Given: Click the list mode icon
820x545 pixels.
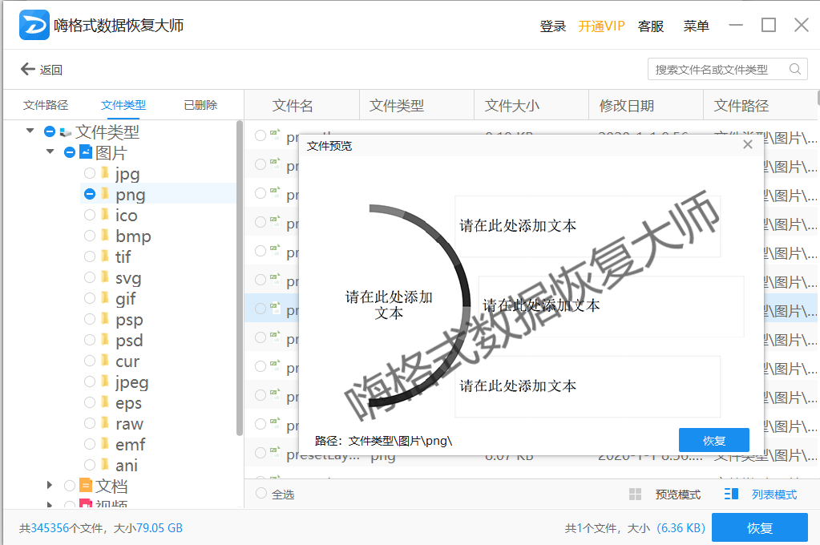Looking at the screenshot, I should pyautogui.click(x=731, y=494).
